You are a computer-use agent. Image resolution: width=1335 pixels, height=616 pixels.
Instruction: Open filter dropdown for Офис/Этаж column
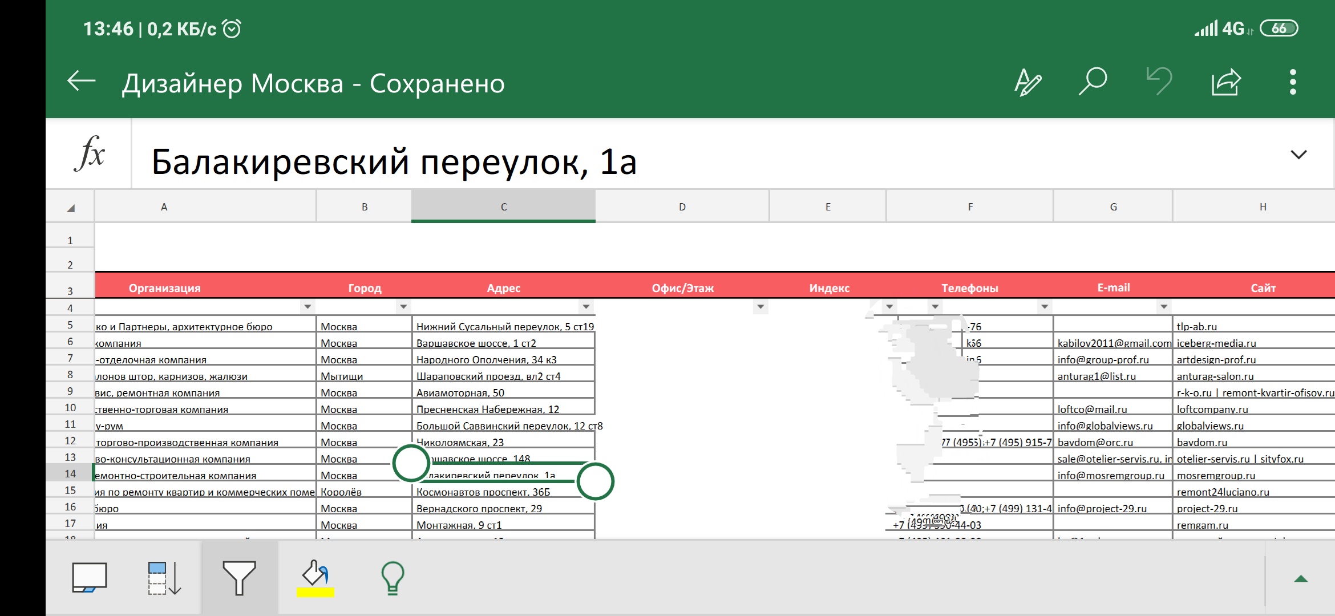(760, 307)
